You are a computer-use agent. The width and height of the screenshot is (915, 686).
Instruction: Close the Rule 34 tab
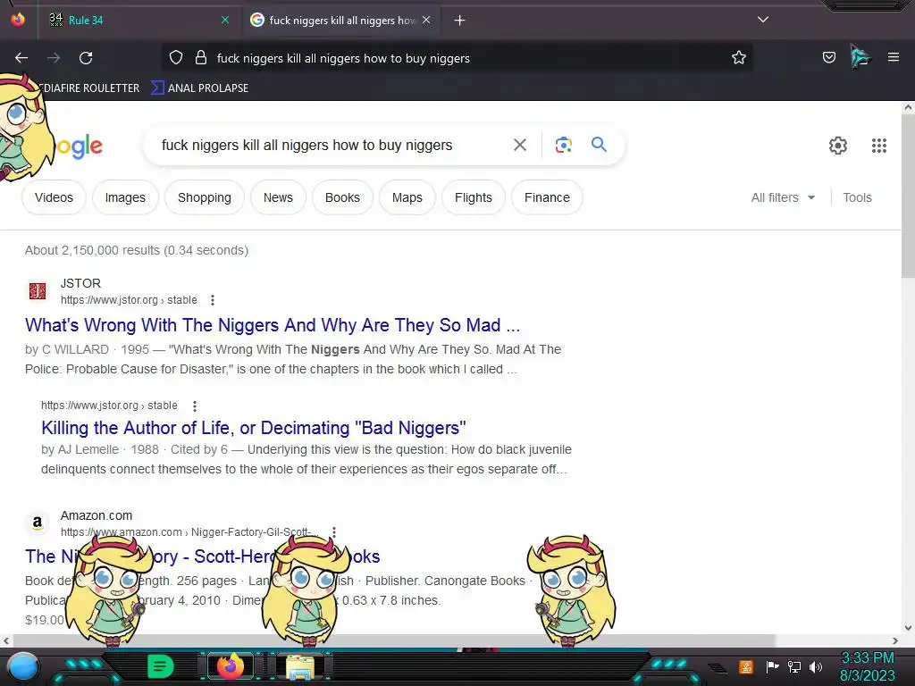pyautogui.click(x=225, y=20)
